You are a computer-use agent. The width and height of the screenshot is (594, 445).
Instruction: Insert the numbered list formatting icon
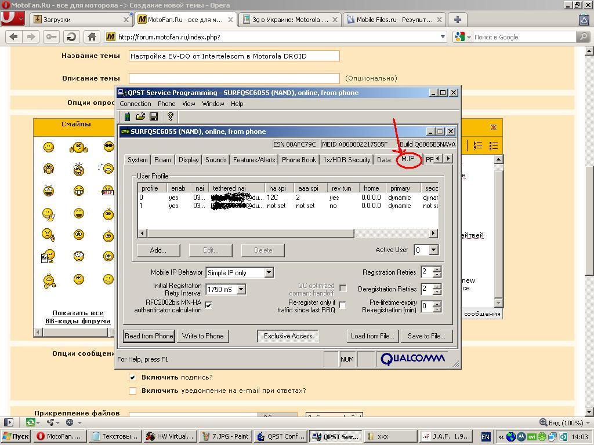click(x=478, y=145)
